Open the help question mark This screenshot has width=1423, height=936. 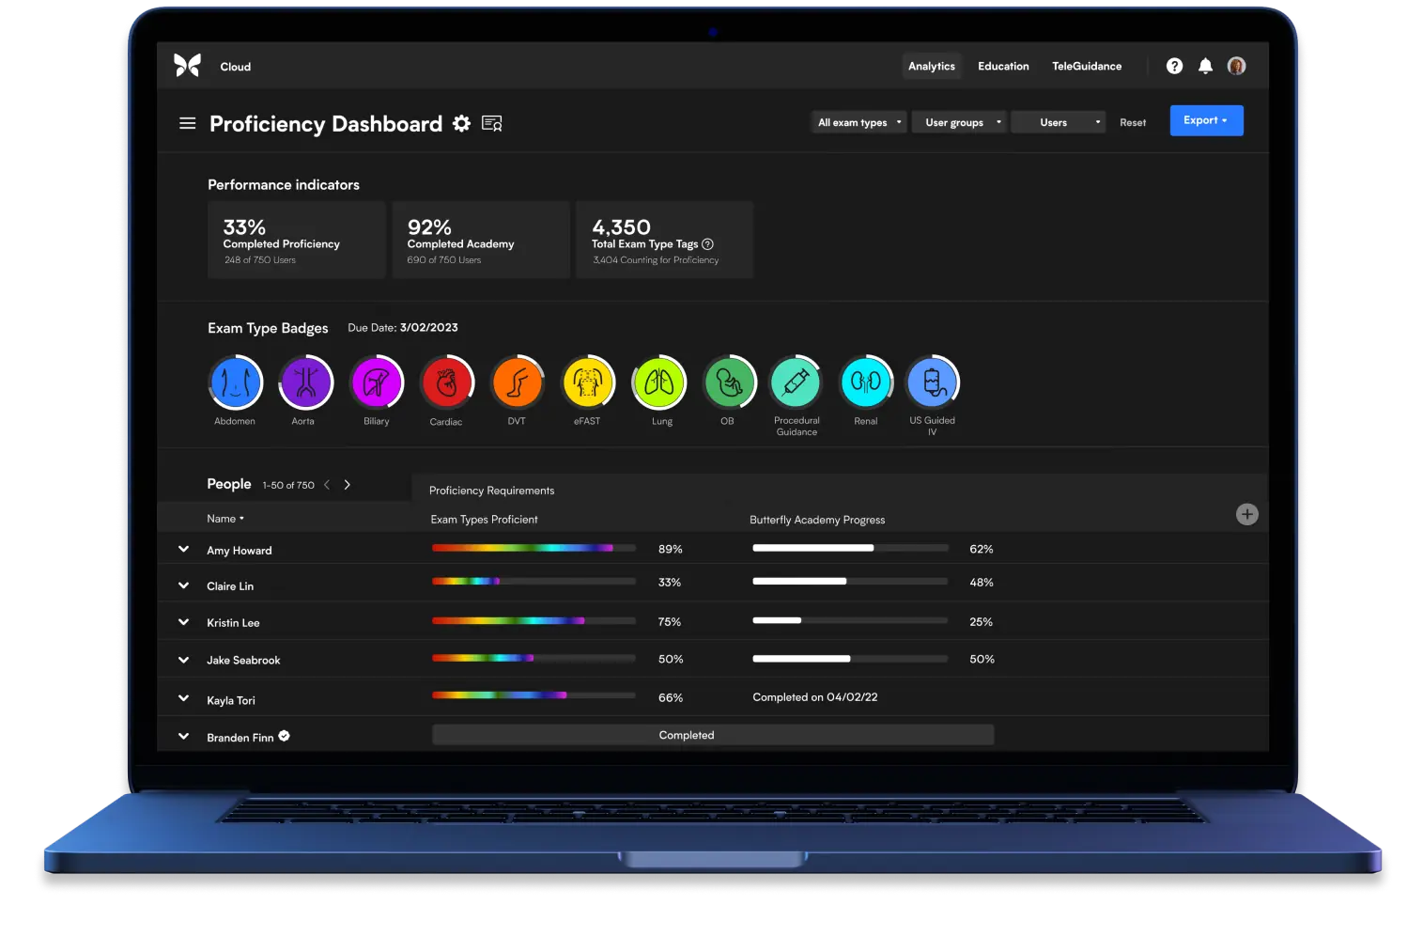(x=1174, y=66)
